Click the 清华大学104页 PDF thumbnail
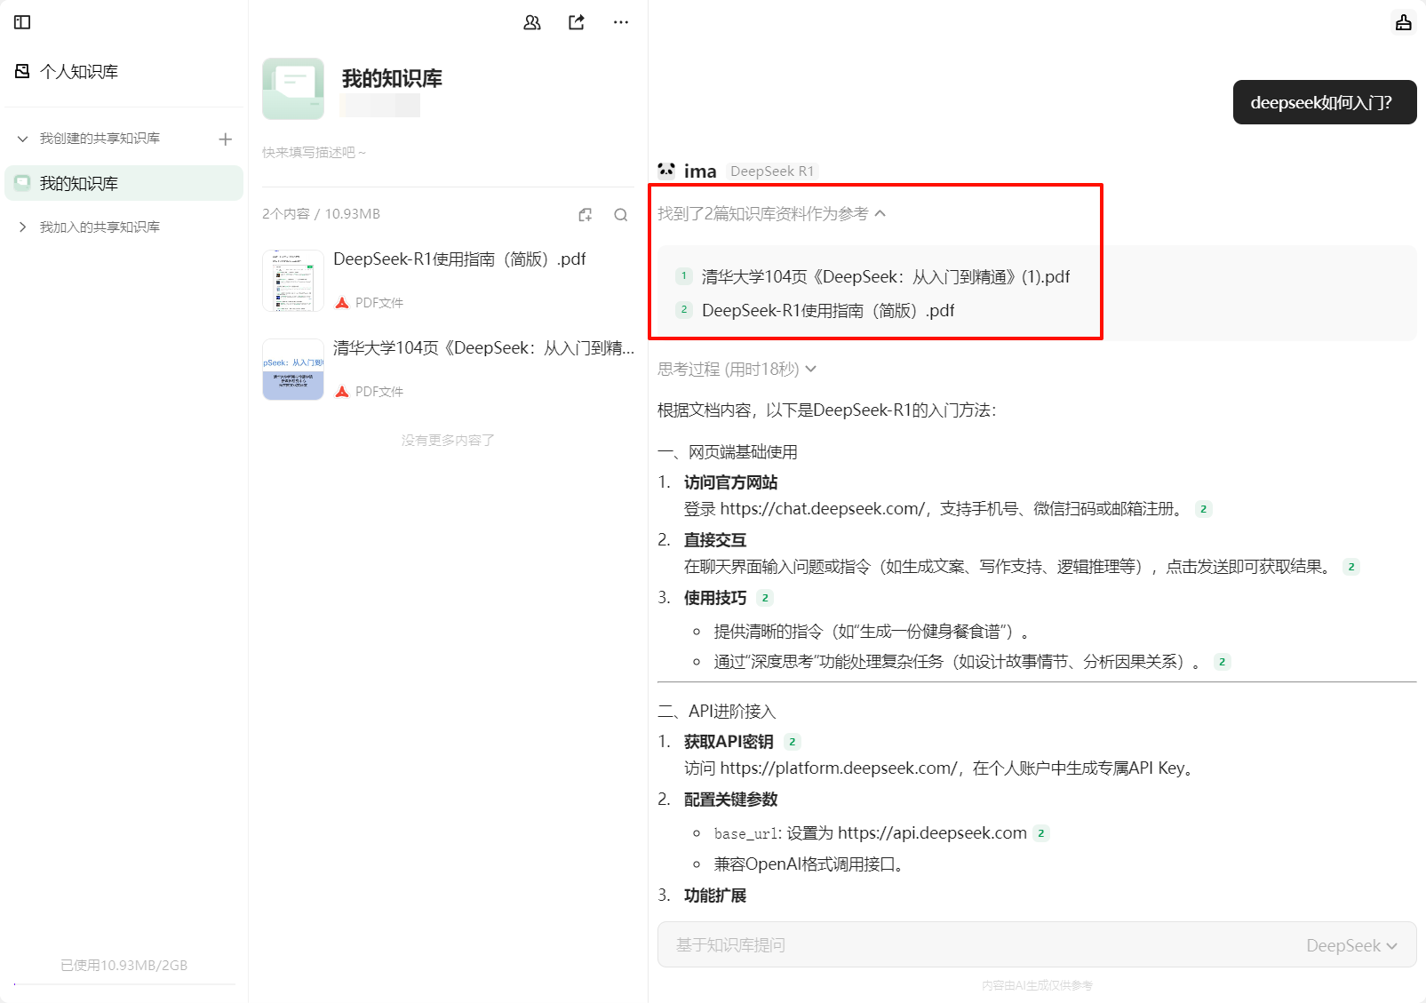The height and width of the screenshot is (1003, 1426). coord(292,370)
